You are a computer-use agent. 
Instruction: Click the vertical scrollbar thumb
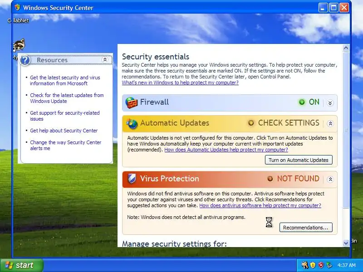pyautogui.click(x=346, y=130)
